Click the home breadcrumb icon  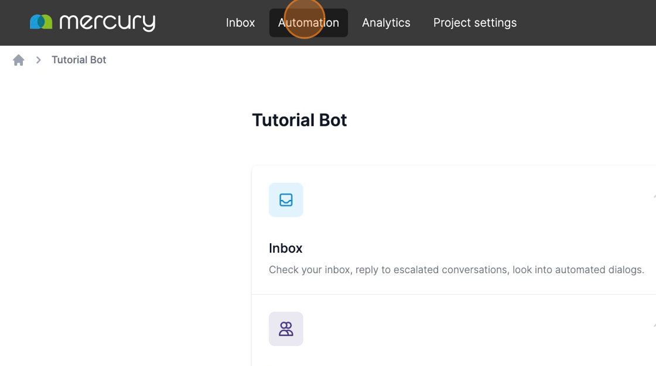tap(19, 60)
